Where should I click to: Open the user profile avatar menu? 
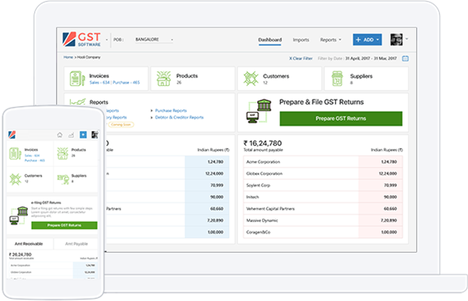click(x=398, y=40)
